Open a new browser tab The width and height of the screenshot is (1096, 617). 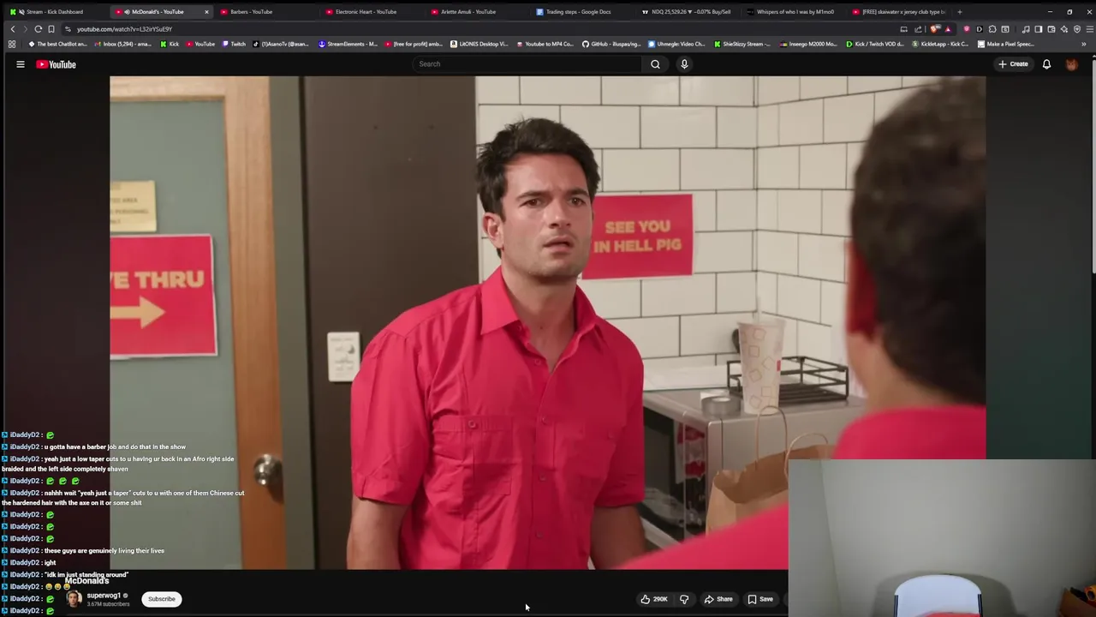(959, 12)
